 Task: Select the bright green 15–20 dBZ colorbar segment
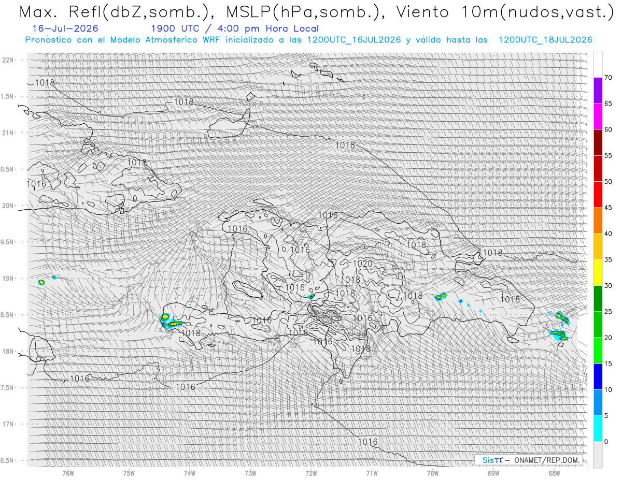(598, 351)
